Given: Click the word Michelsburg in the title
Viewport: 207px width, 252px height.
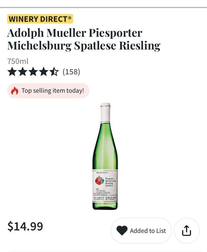Looking at the screenshot, I should [39, 45].
